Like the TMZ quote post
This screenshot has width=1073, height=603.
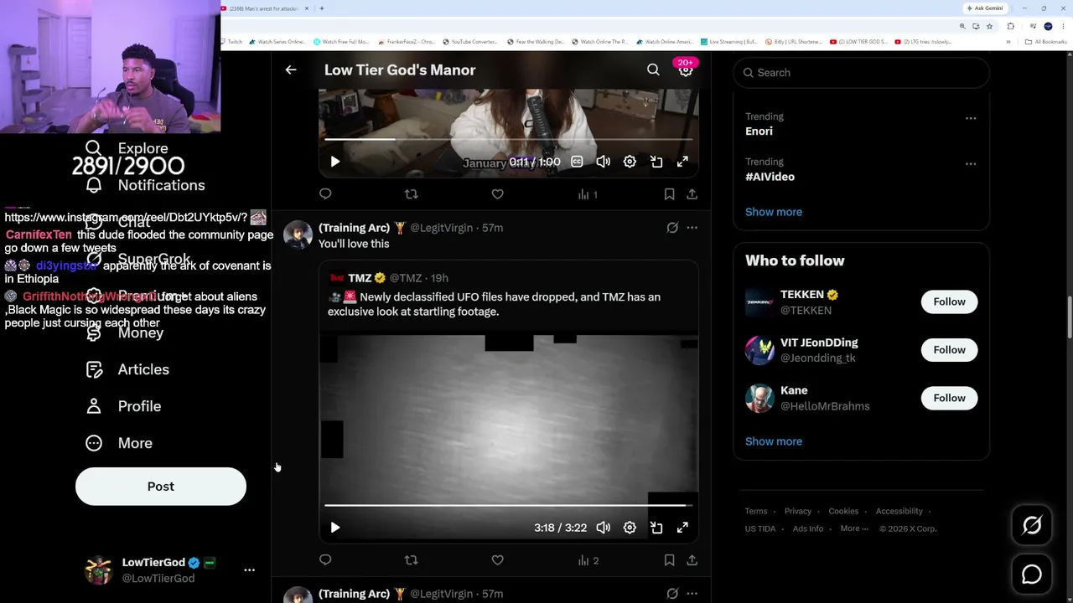point(497,560)
